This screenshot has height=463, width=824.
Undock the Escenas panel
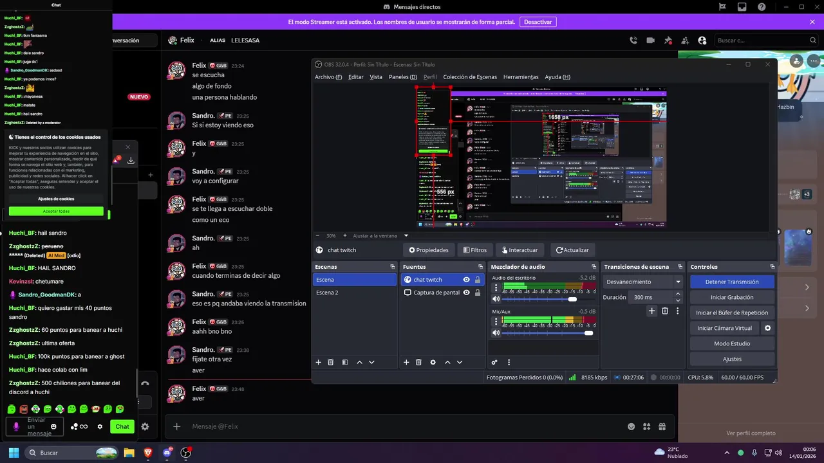pyautogui.click(x=393, y=267)
